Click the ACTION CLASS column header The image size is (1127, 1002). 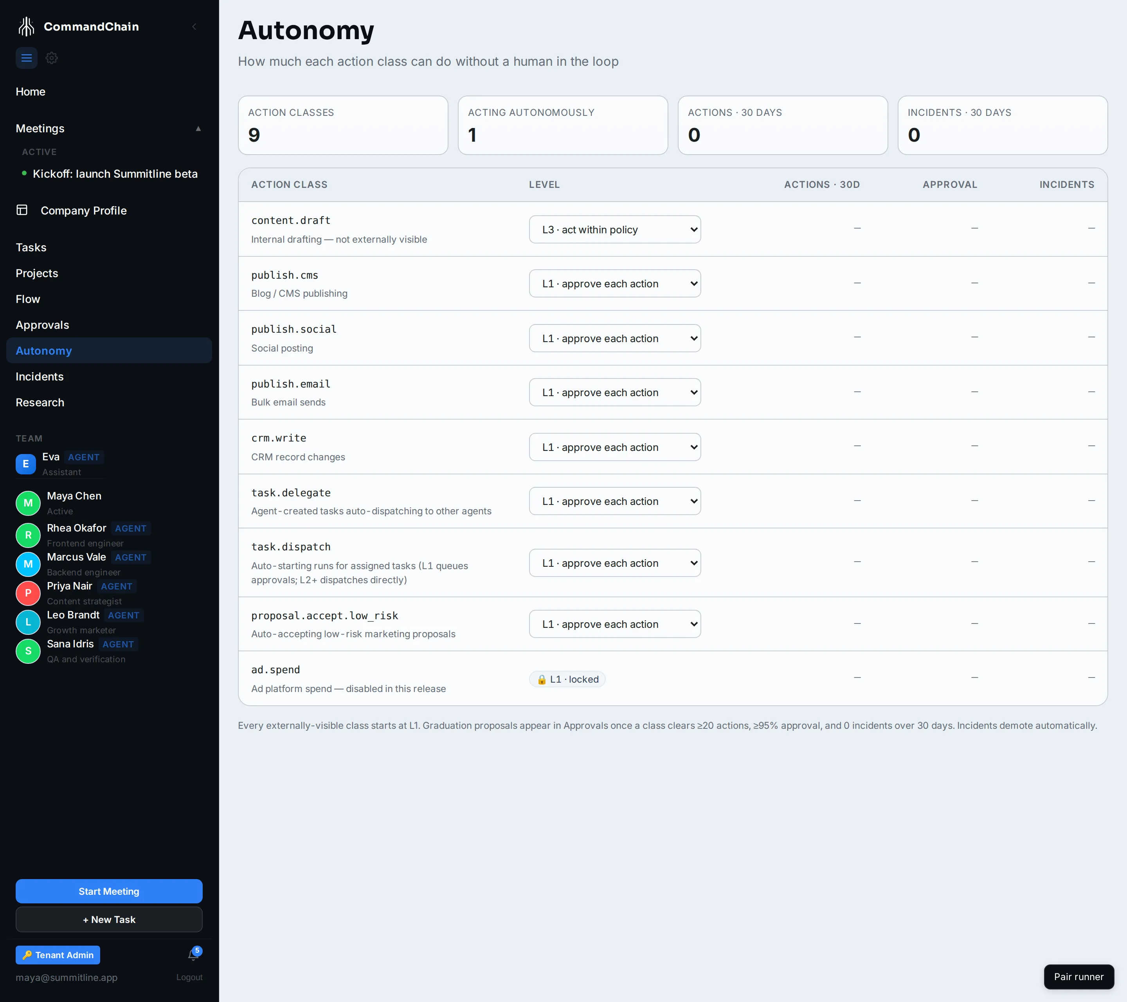tap(290, 185)
